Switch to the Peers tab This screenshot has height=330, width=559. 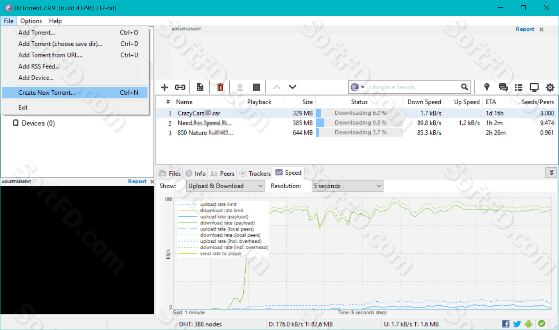click(222, 173)
